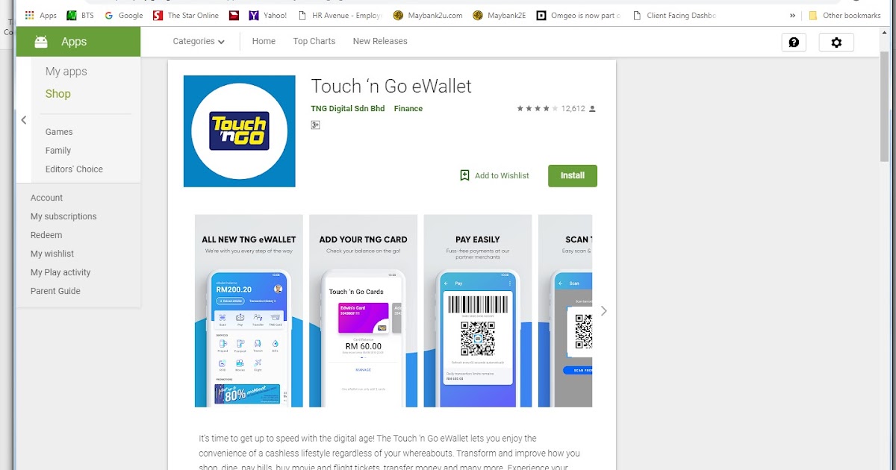
Task: Select My wishlist in sidebar
Action: pyautogui.click(x=52, y=254)
